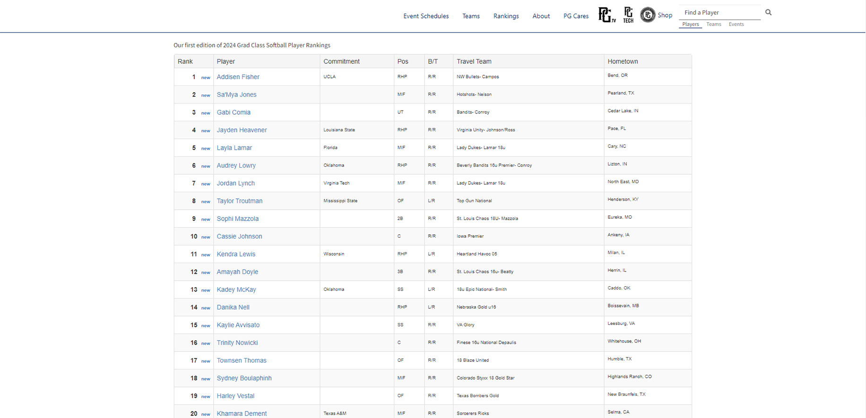Click the 'new' badge beside rank 1
The height and width of the screenshot is (418, 866).
pos(206,77)
